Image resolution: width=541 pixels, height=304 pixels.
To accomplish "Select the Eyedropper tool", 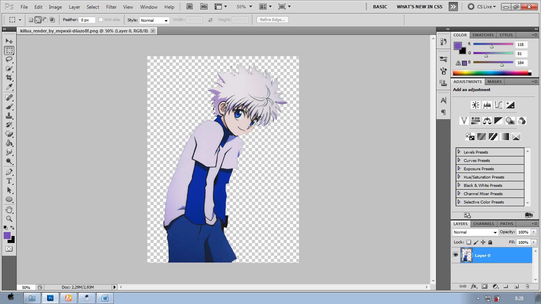I will [9, 87].
